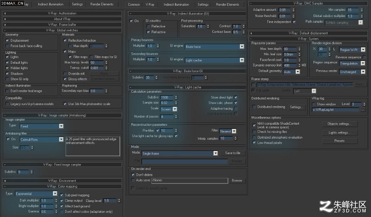The height and width of the screenshot is (217, 371).
Task: Expand the V-Ray Frame buffer rollout
Action: [62, 25]
